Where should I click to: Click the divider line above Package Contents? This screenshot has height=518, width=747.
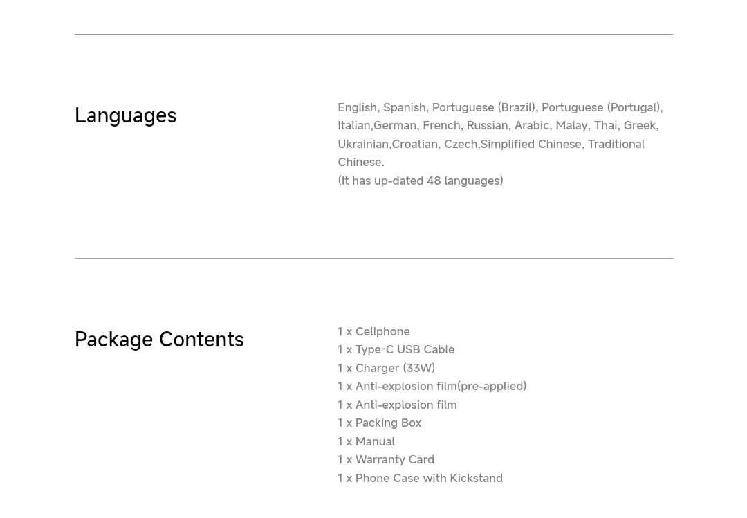[373, 259]
